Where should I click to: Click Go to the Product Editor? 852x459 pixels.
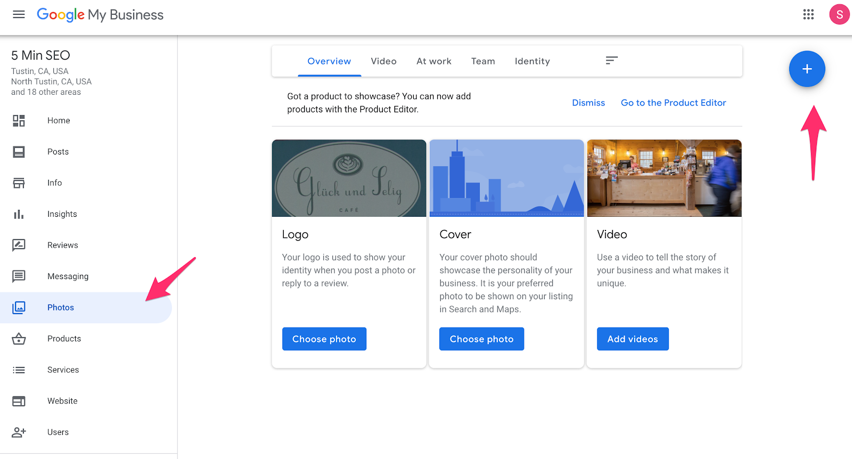click(673, 103)
